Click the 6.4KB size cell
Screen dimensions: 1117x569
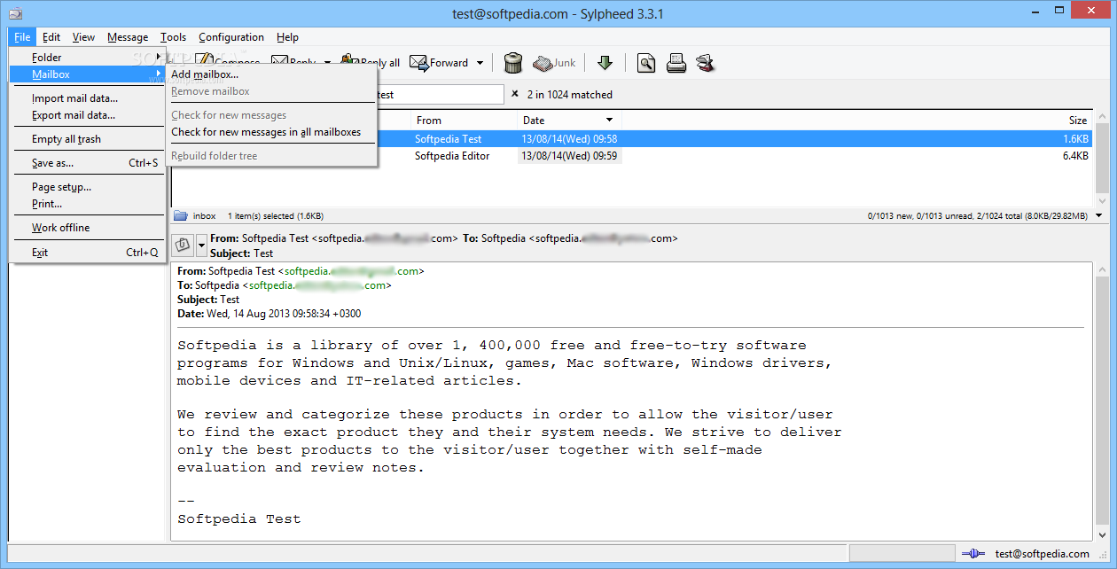coord(1075,156)
